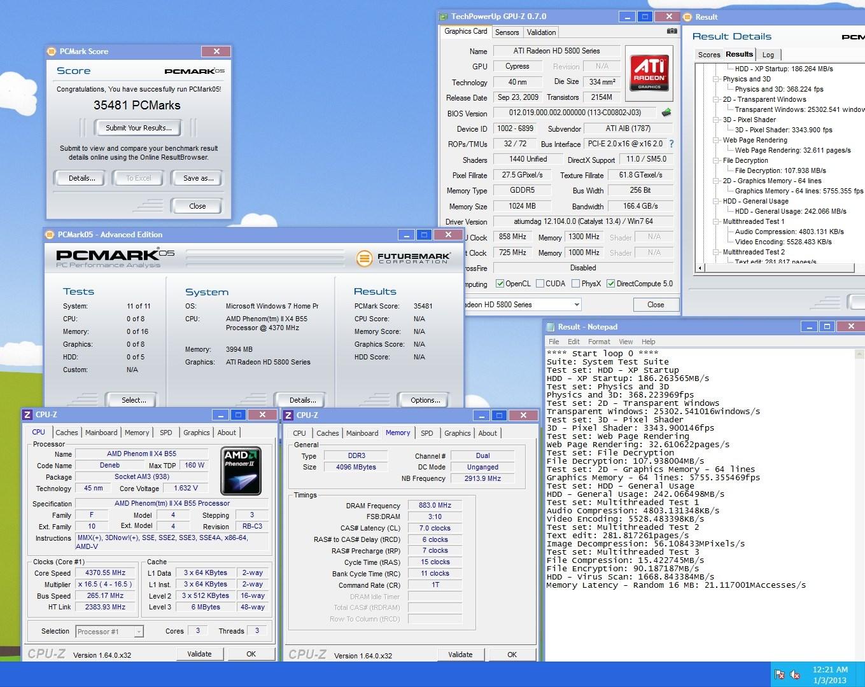The image size is (865, 687).
Task: Toggle the CUDA checkbox
Action: (540, 284)
